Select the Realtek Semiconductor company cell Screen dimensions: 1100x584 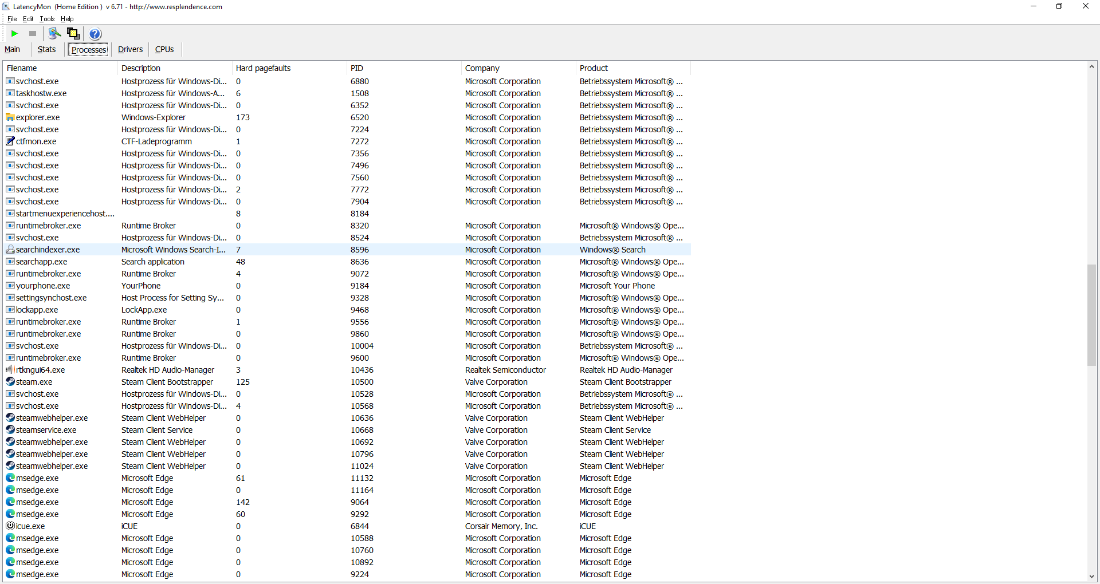click(505, 370)
